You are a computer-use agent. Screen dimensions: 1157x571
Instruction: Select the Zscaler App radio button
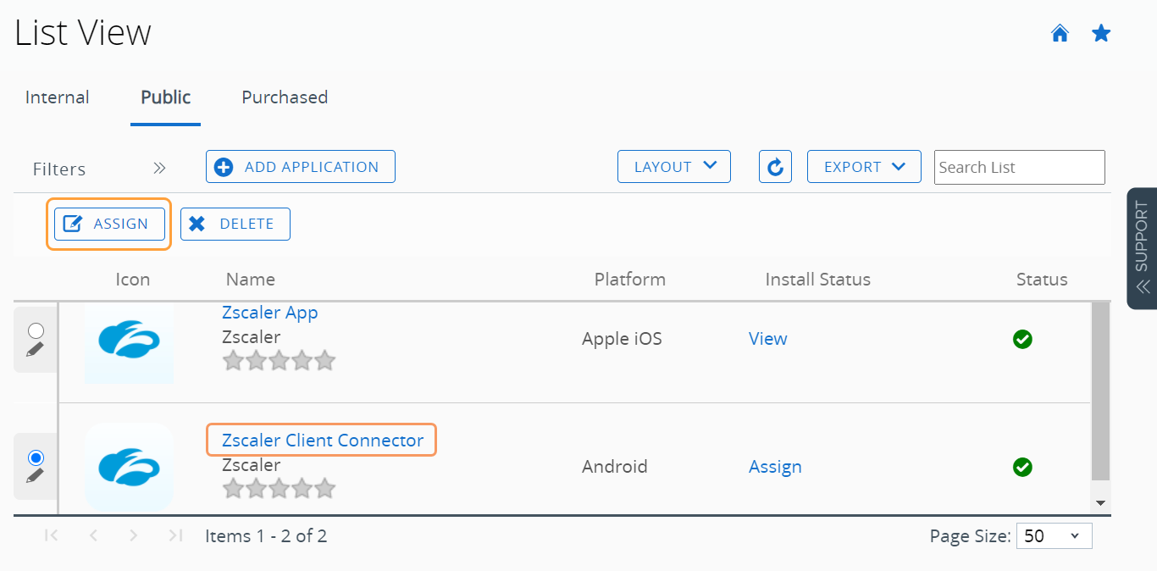36,330
